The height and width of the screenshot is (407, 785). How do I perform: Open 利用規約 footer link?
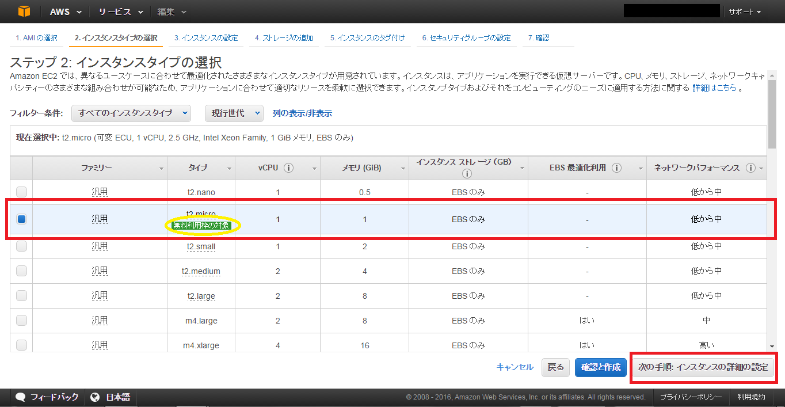click(752, 397)
